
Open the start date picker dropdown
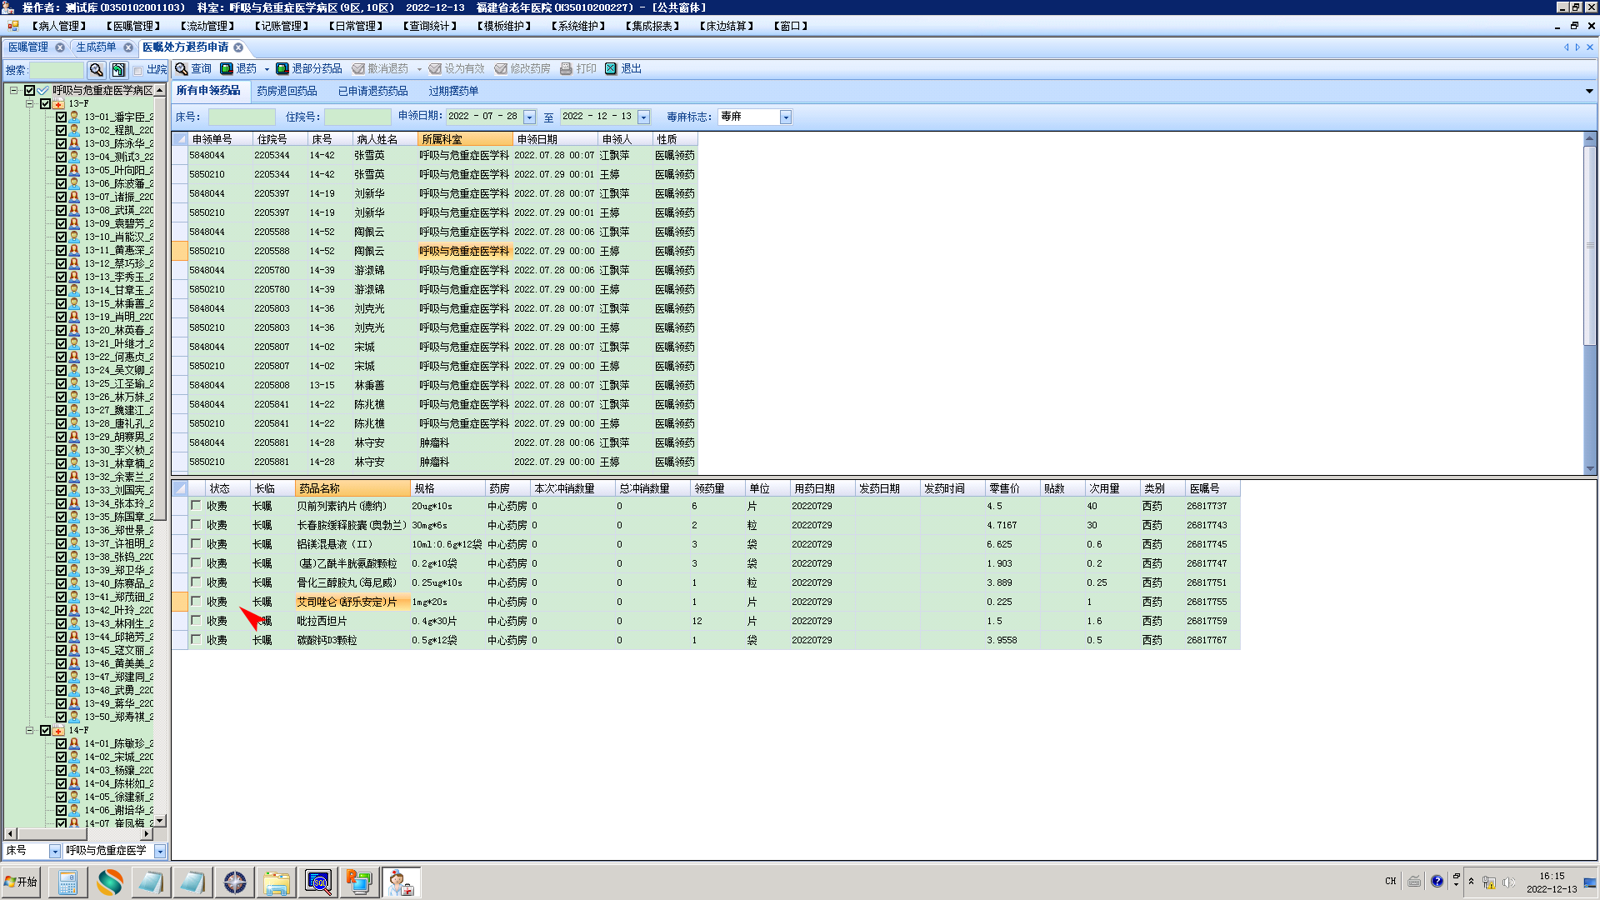click(529, 117)
